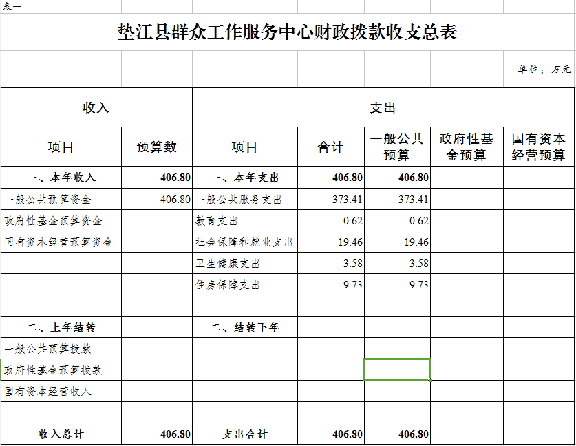Select the 预算数 column header

(x=157, y=147)
